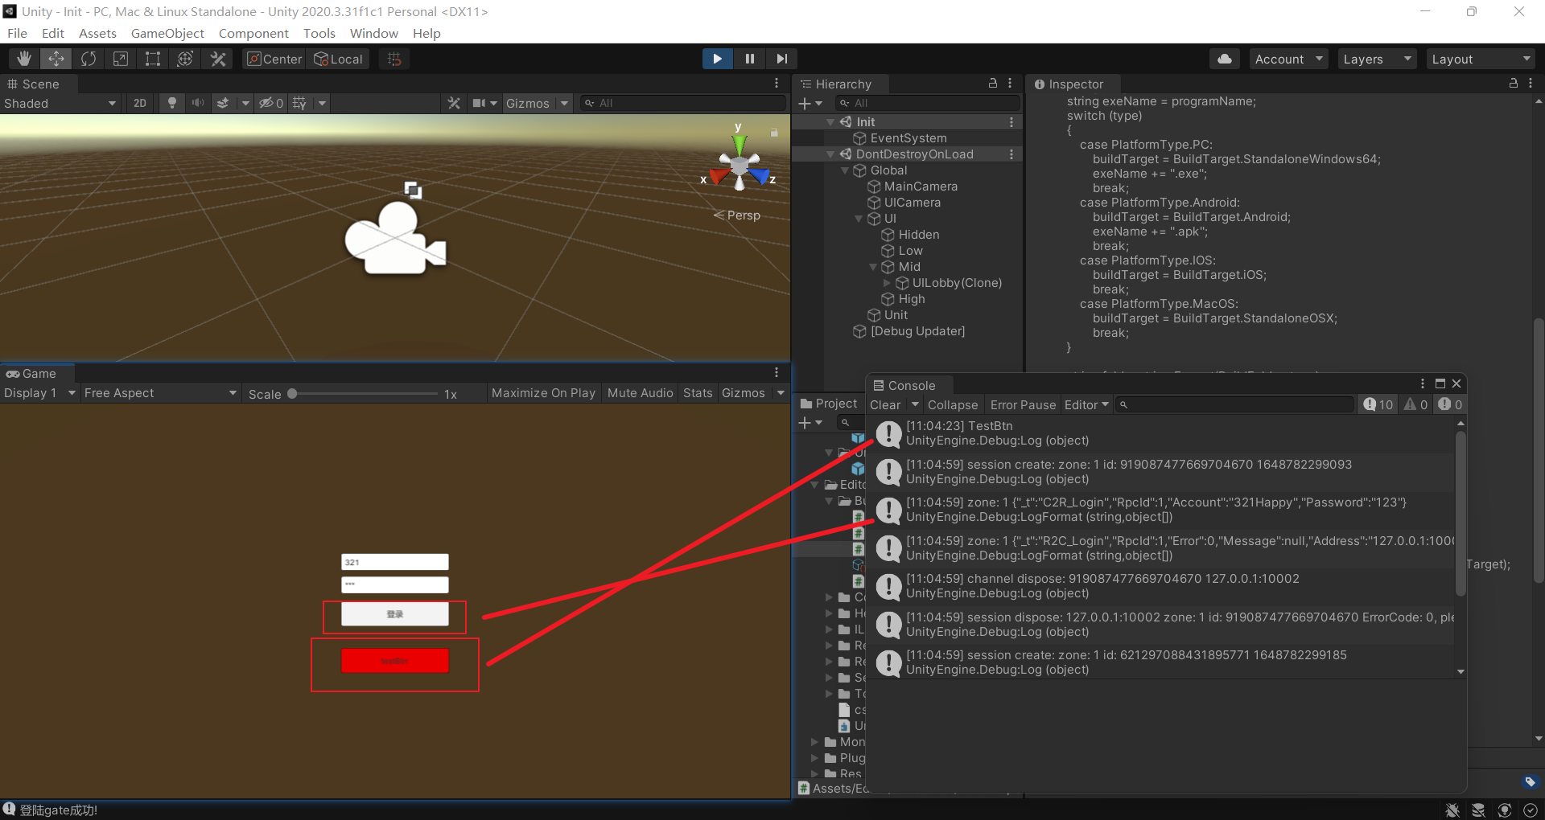Image resolution: width=1545 pixels, height=820 pixels.
Task: Toggle Mute Audio in the Game view
Action: tap(640, 392)
